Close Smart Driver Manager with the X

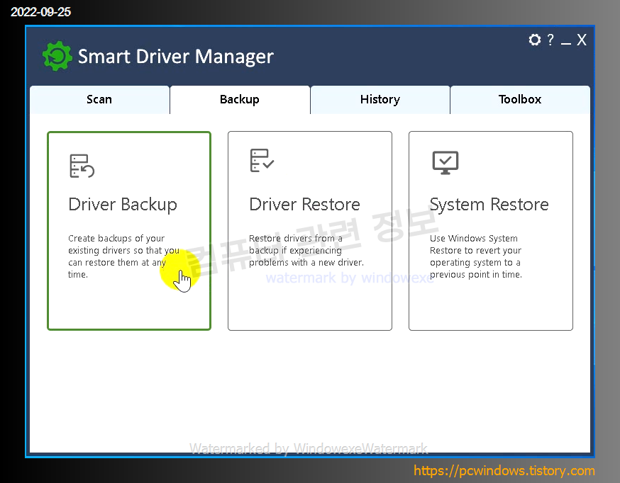coord(581,40)
